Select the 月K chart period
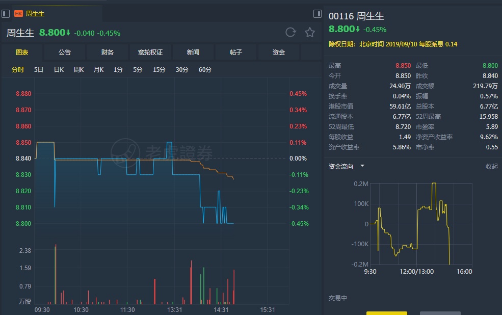 pos(98,70)
